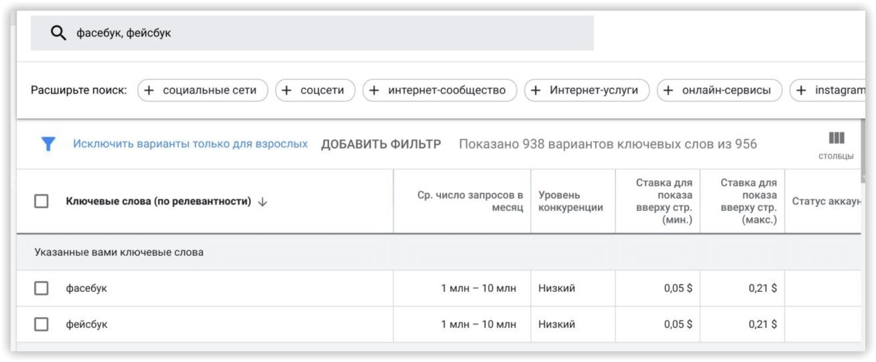This screenshot has width=876, height=362.
Task: Add 'Интернет-услуги' suggestion chip
Action: tap(587, 90)
